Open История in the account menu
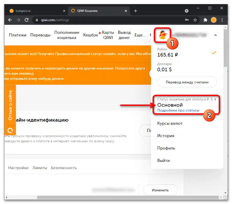 [166, 136]
